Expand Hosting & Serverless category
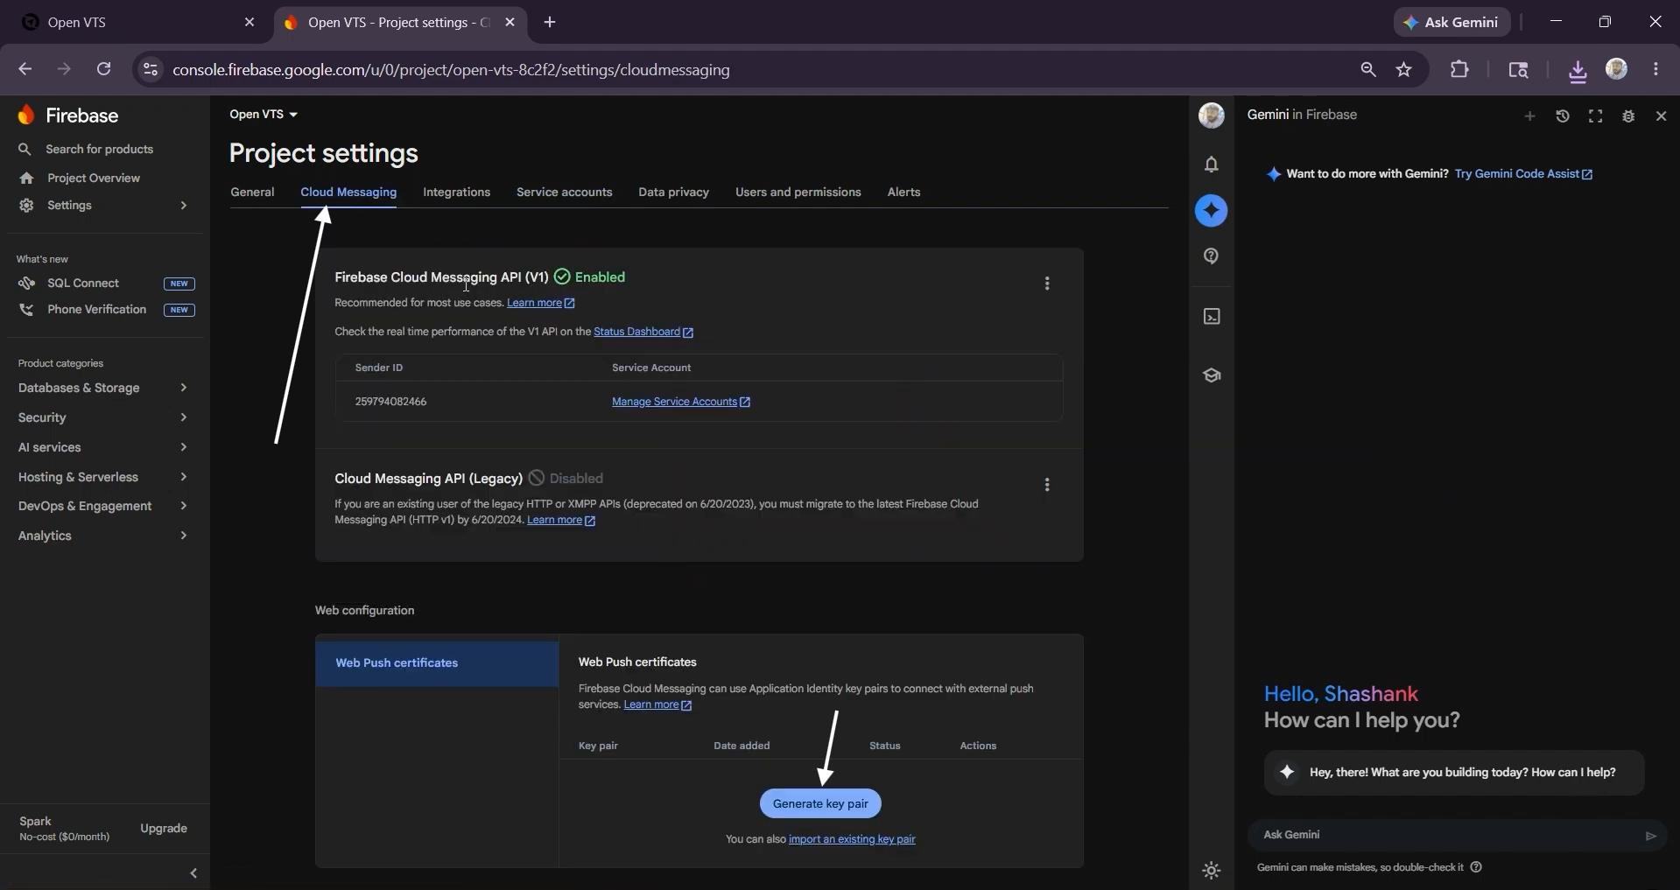1680x890 pixels. click(x=184, y=477)
